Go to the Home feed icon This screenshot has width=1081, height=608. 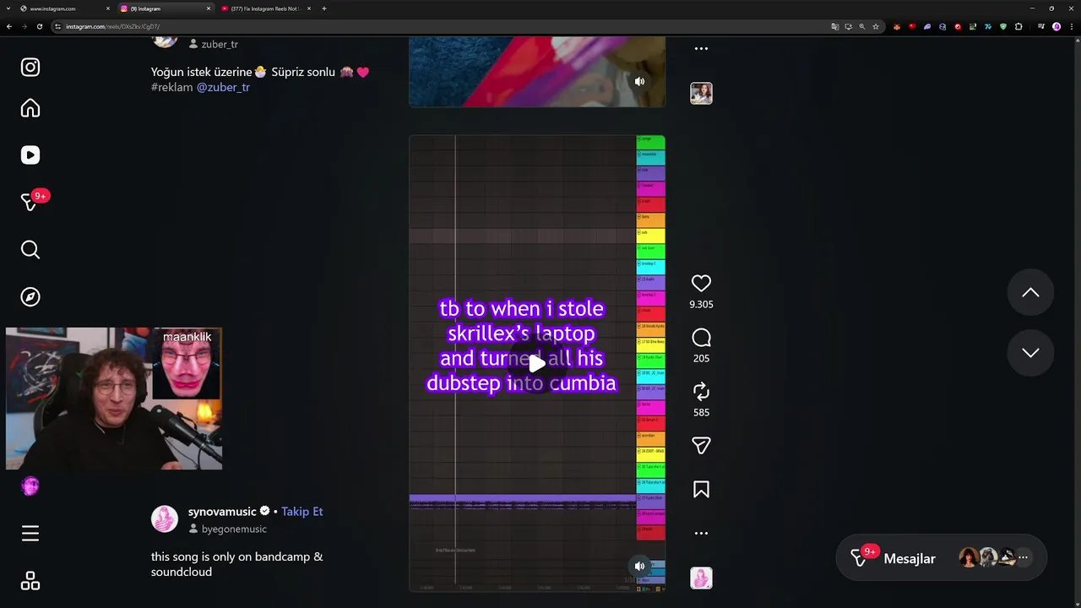click(30, 108)
